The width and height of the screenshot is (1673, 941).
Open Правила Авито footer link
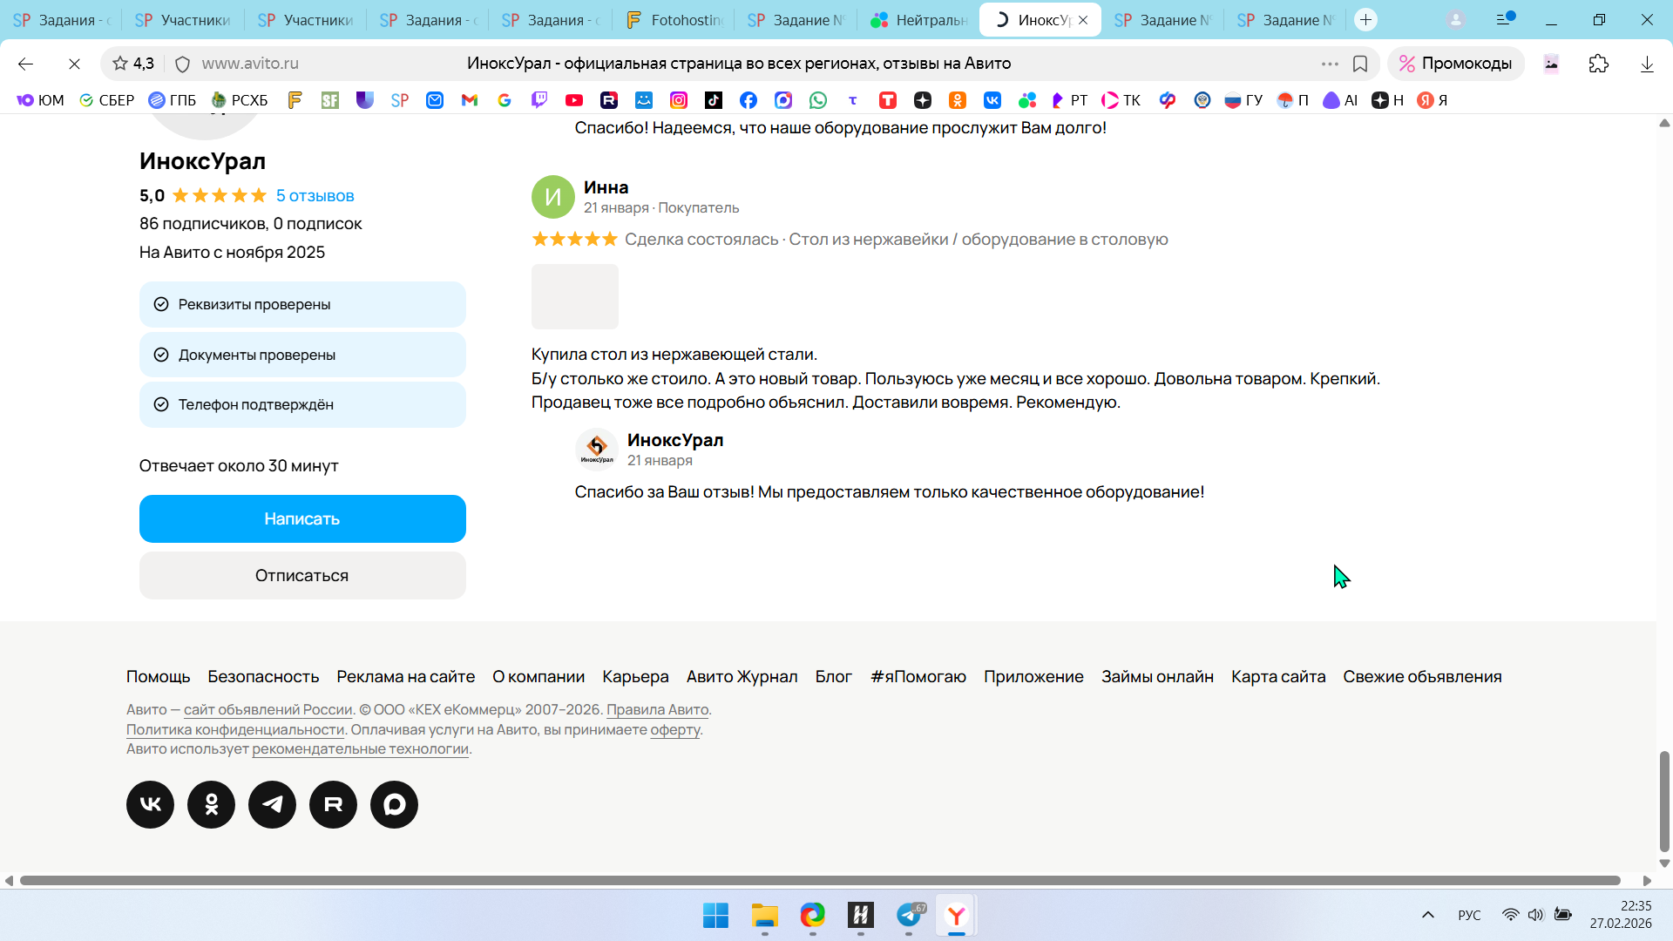[x=657, y=709]
